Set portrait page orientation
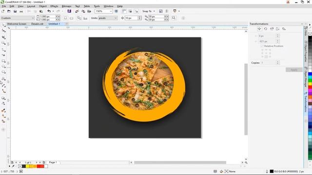This screenshot has width=312, height=175. [x=65, y=18]
